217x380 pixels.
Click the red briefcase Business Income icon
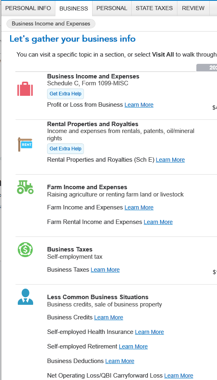click(x=25, y=89)
